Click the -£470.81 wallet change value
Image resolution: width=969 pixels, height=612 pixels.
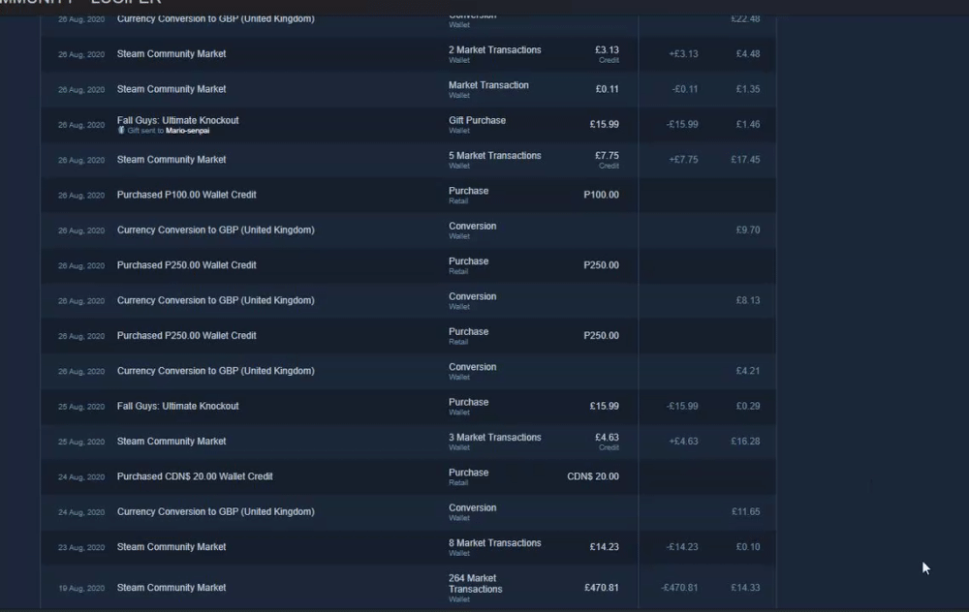679,587
